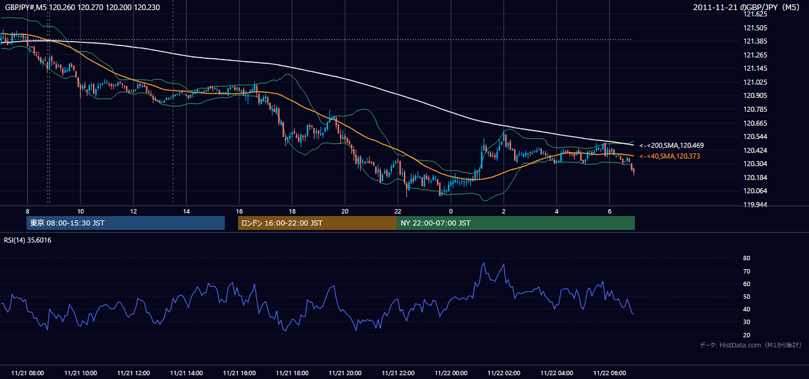Click price level 121.385 on the axis

click(756, 41)
